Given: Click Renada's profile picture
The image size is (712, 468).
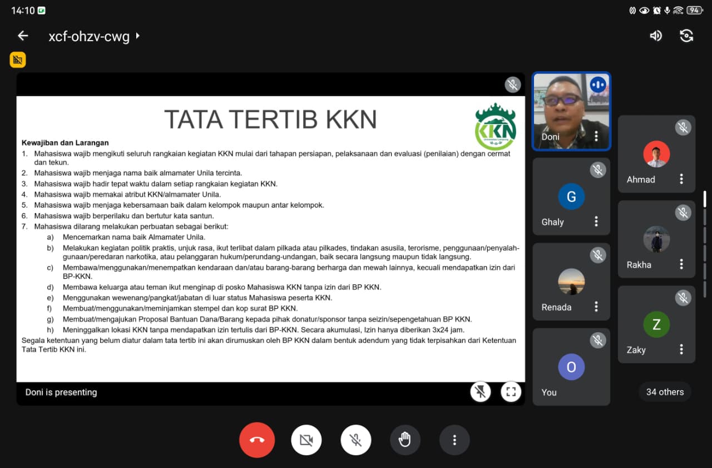Looking at the screenshot, I should pos(571,282).
